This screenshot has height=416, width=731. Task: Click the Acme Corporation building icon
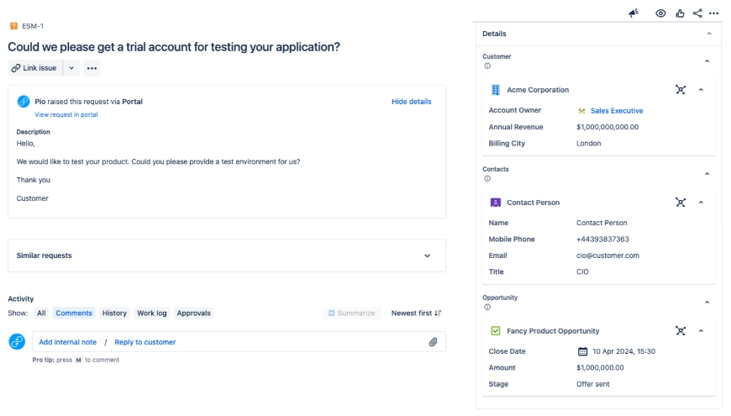pyautogui.click(x=496, y=90)
